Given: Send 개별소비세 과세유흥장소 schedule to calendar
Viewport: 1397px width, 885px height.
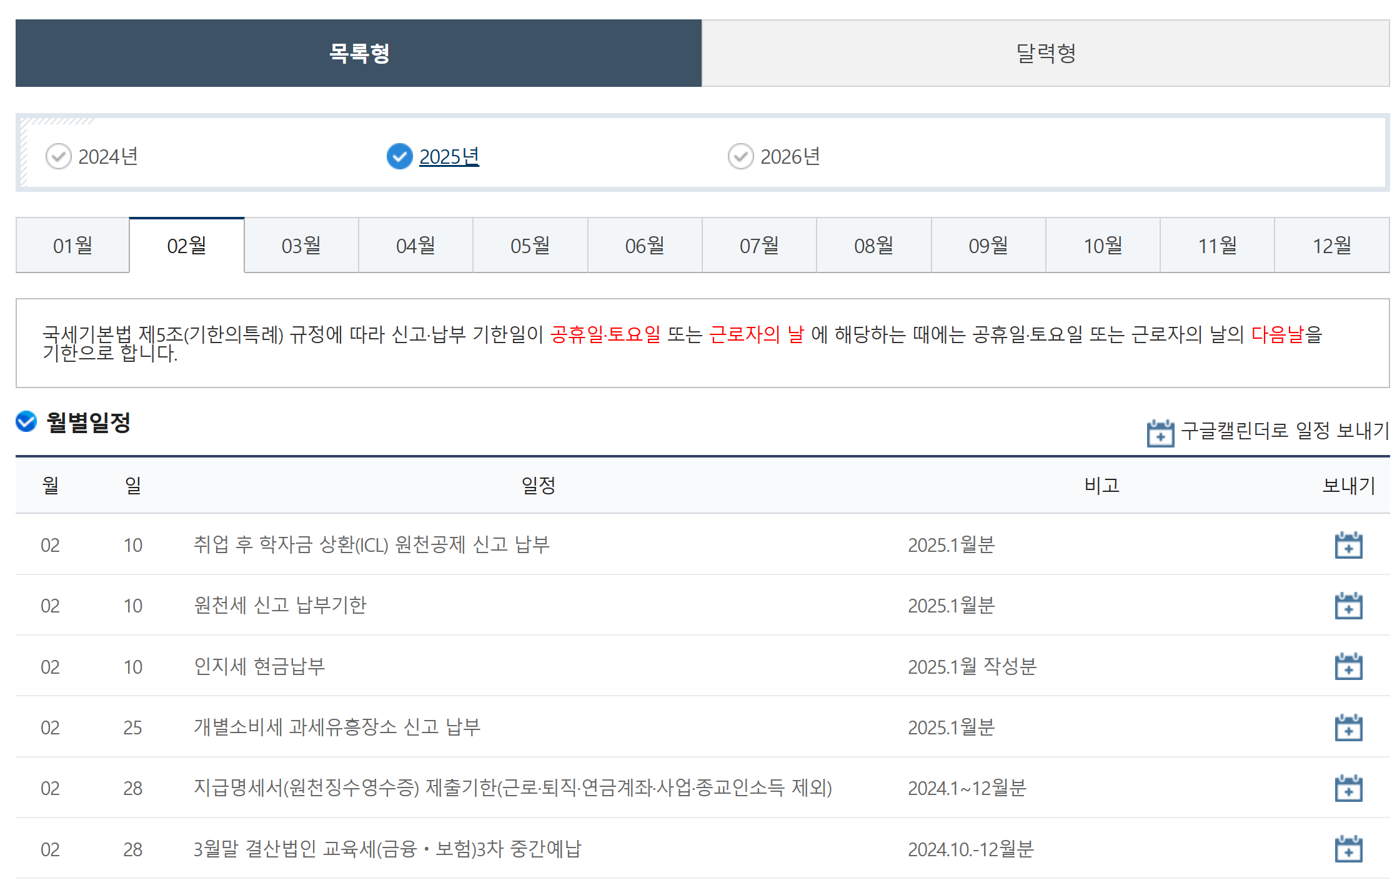Looking at the screenshot, I should (x=1348, y=727).
